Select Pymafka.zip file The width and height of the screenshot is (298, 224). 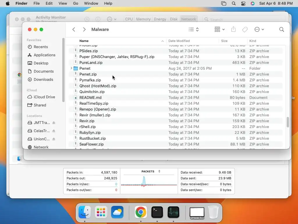(176, 80)
